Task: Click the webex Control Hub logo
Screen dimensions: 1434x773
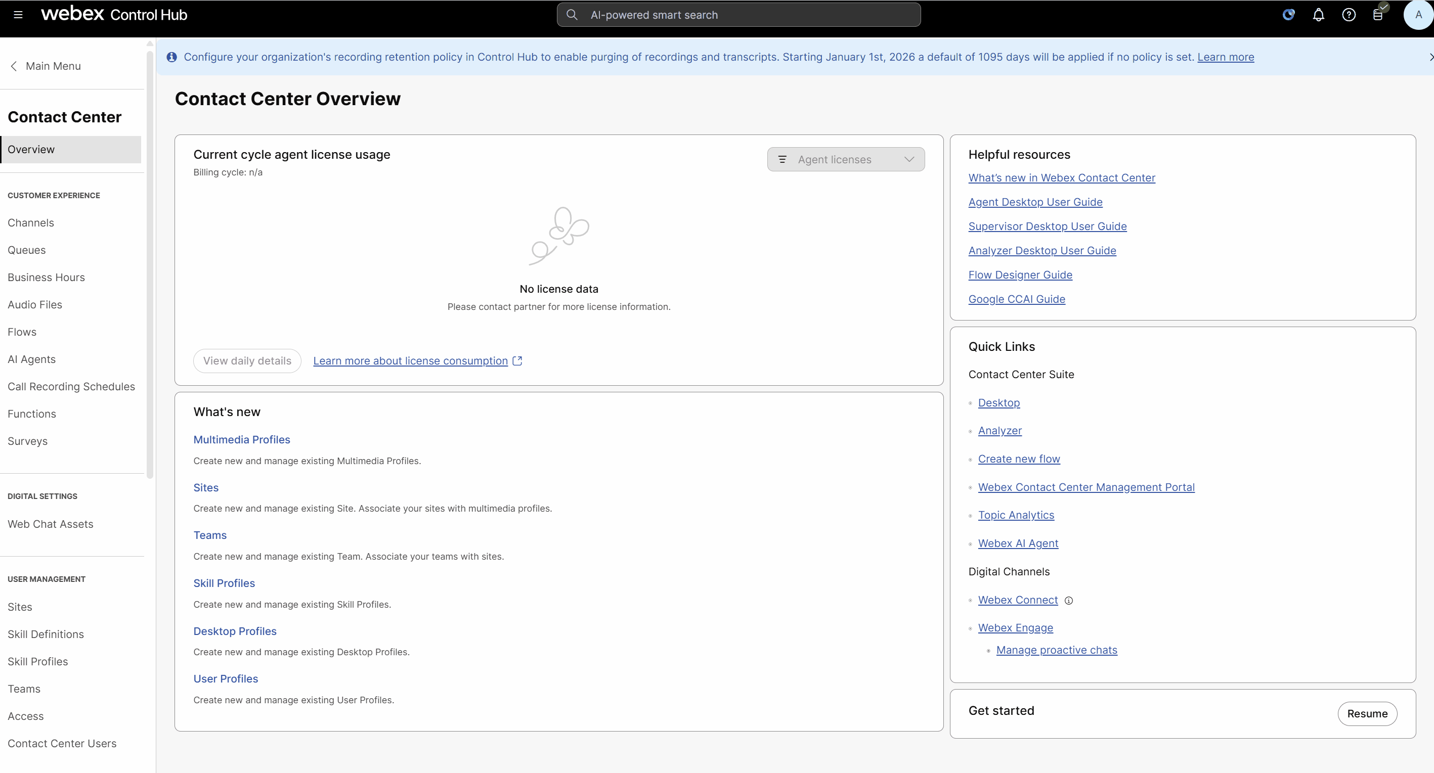Action: 114,14
